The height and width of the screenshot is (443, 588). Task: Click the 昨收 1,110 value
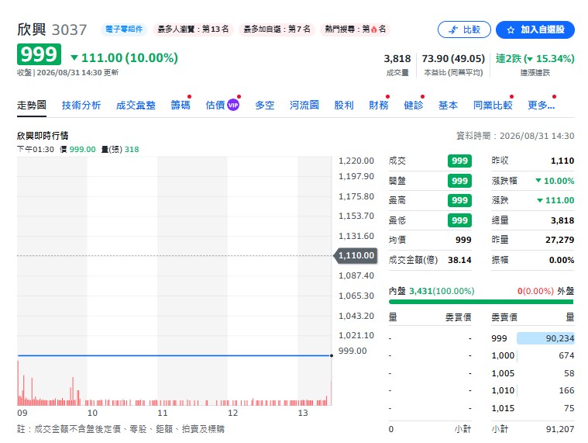[562, 161]
